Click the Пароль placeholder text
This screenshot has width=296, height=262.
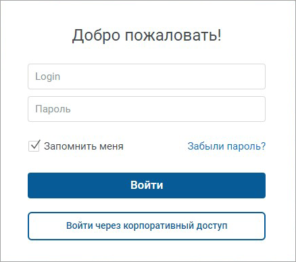click(x=53, y=109)
